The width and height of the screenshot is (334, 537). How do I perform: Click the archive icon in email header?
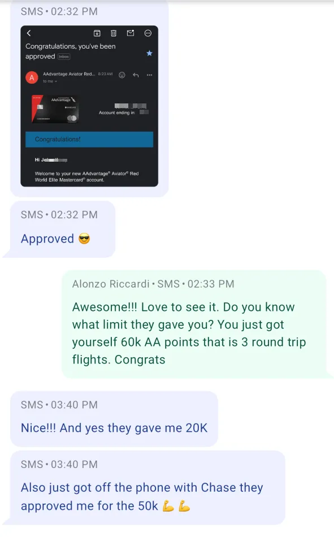[97, 33]
